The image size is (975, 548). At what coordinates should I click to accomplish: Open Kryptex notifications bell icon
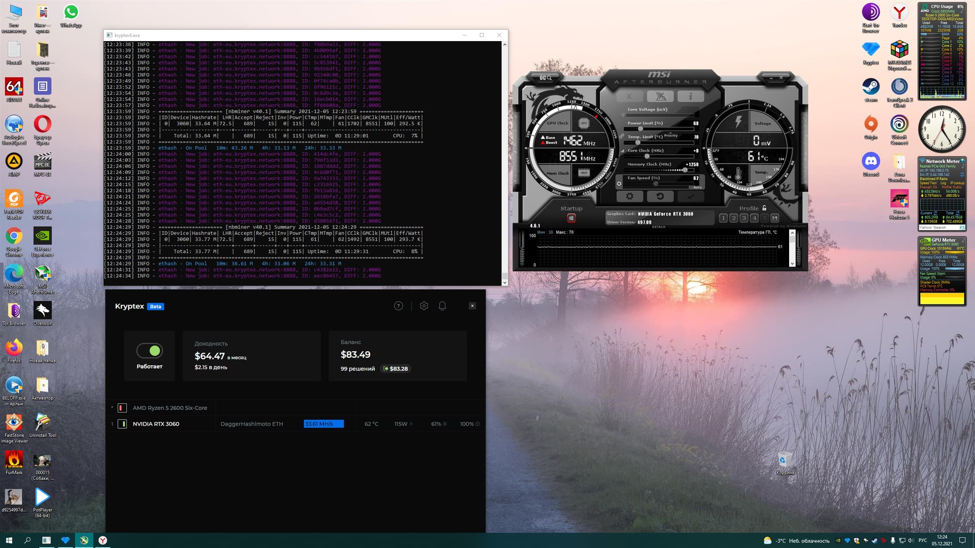[442, 305]
